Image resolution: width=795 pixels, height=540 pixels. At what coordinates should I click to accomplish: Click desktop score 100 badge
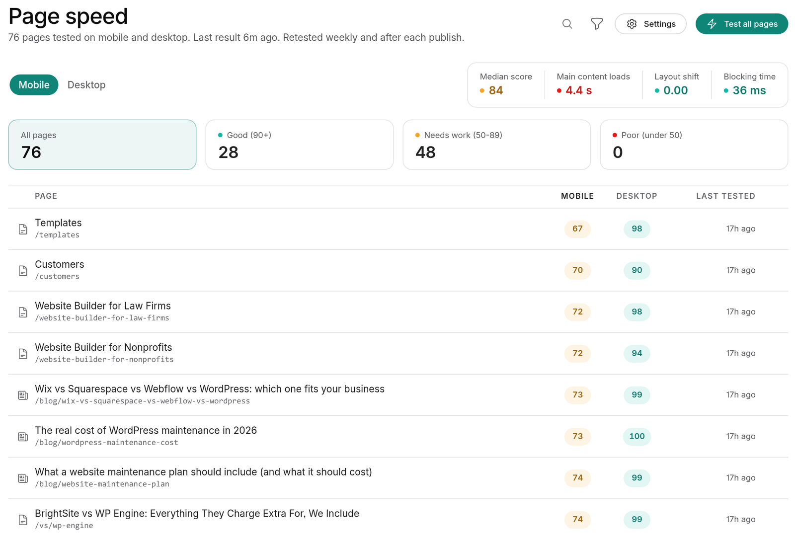(636, 436)
